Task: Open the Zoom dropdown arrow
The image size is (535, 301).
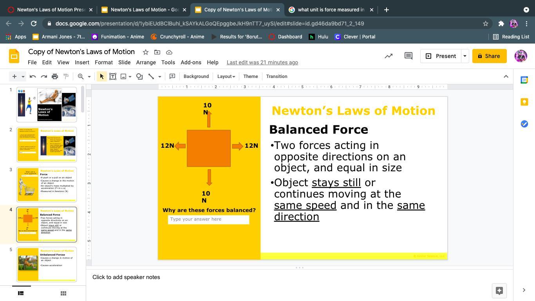Action: pos(89,76)
